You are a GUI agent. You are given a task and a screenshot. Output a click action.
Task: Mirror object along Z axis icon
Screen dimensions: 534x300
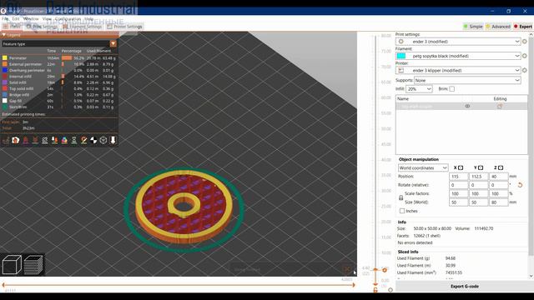[x=501, y=167]
